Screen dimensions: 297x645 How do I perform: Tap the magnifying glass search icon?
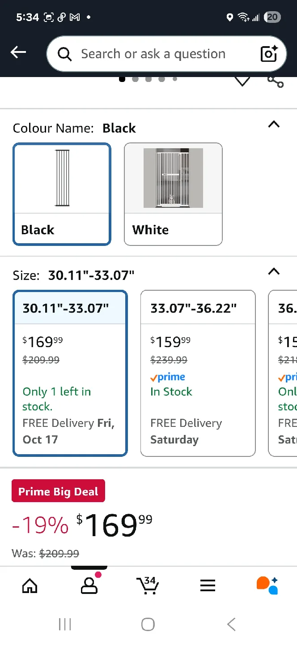click(x=64, y=54)
